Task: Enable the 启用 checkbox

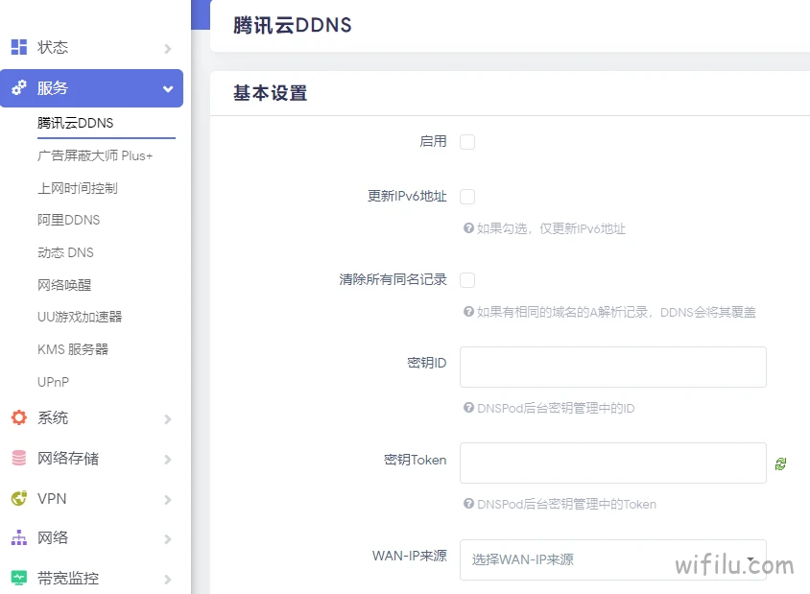Action: (x=467, y=141)
